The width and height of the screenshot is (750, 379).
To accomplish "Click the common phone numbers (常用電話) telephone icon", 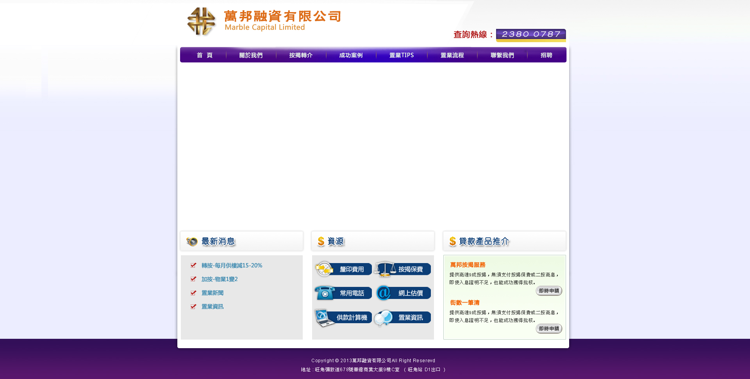I will pos(324,293).
